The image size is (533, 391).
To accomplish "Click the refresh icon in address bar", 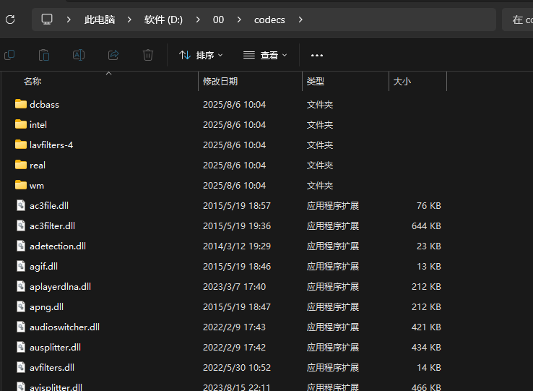I will coord(10,20).
